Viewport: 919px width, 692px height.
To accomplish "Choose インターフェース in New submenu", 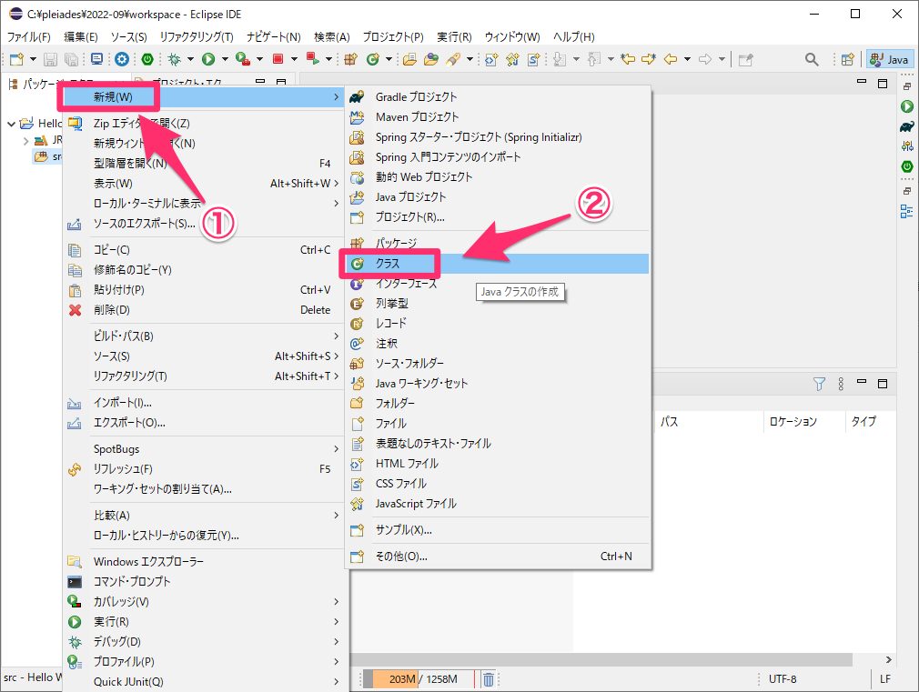I will (x=499, y=284).
